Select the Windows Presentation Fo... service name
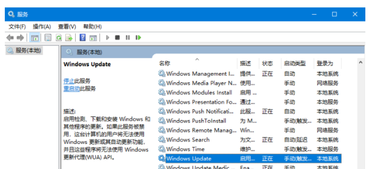 tap(202, 102)
